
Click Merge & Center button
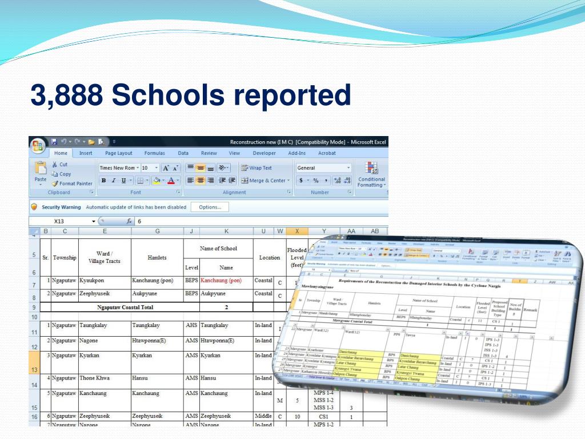tap(263, 181)
